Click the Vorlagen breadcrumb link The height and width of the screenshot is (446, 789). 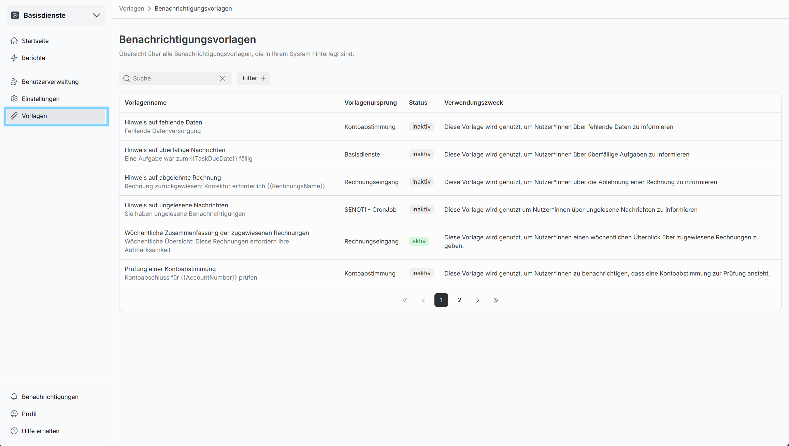click(131, 9)
